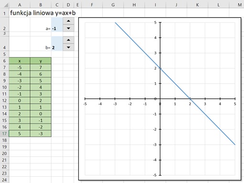The width and height of the screenshot is (244, 183).
Task: Click the Select All corner triangle
Action: point(6,5)
